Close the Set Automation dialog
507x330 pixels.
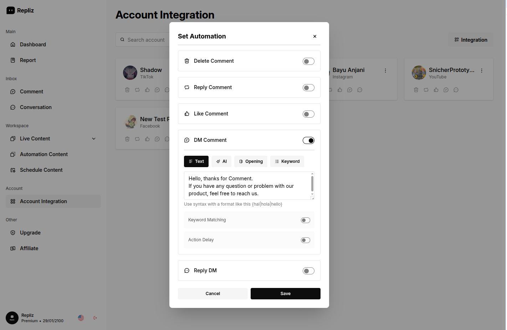[x=315, y=36]
